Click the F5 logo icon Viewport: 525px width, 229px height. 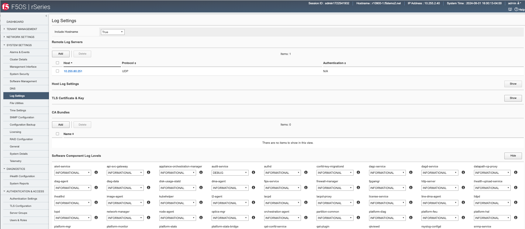click(x=5, y=6)
